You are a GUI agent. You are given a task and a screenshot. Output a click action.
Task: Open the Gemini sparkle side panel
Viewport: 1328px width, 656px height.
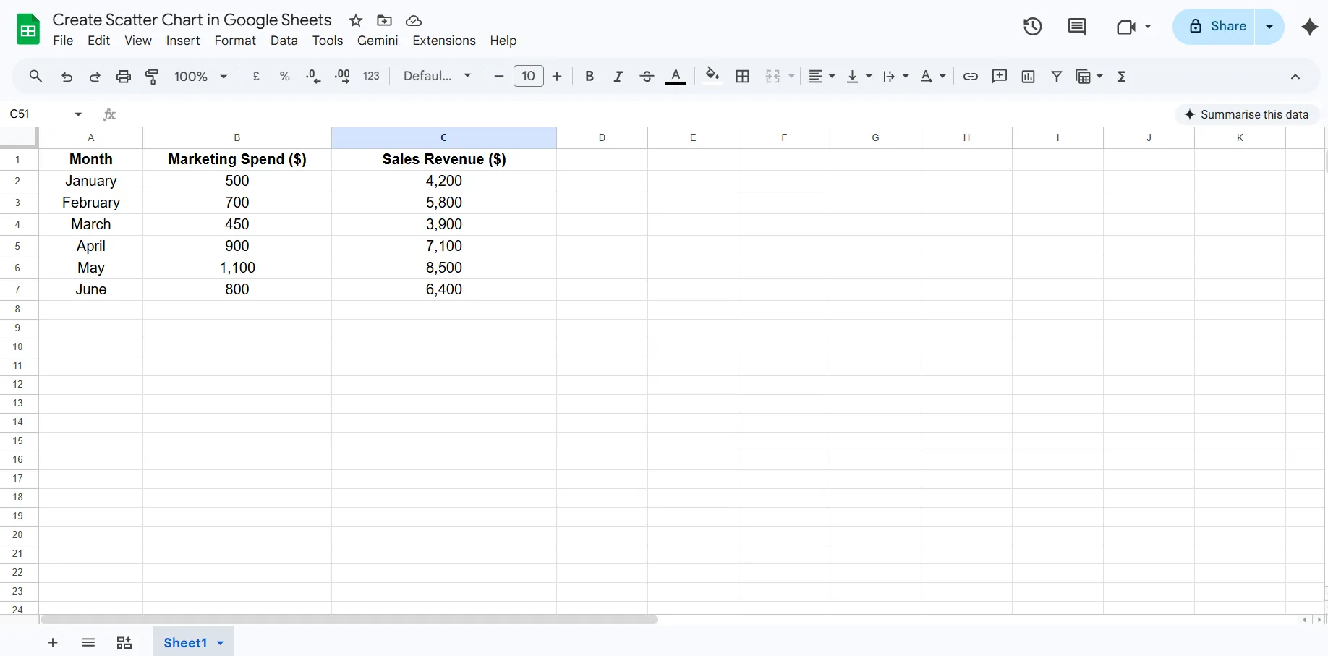tap(1309, 27)
